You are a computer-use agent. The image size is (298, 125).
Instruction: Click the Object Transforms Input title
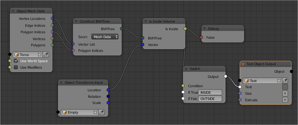[x=84, y=83]
